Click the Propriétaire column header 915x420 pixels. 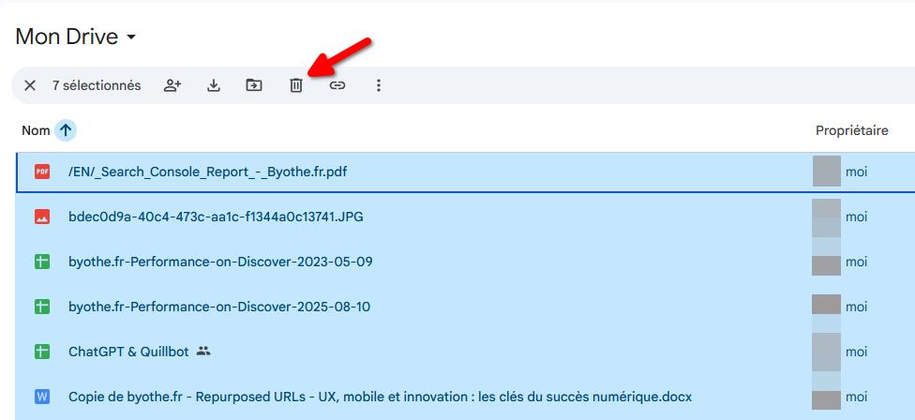(851, 130)
